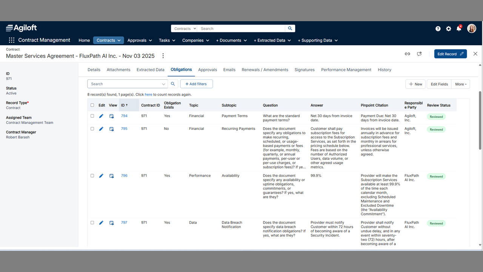Click the Edit Record button
This screenshot has width=483, height=272.
(x=450, y=54)
